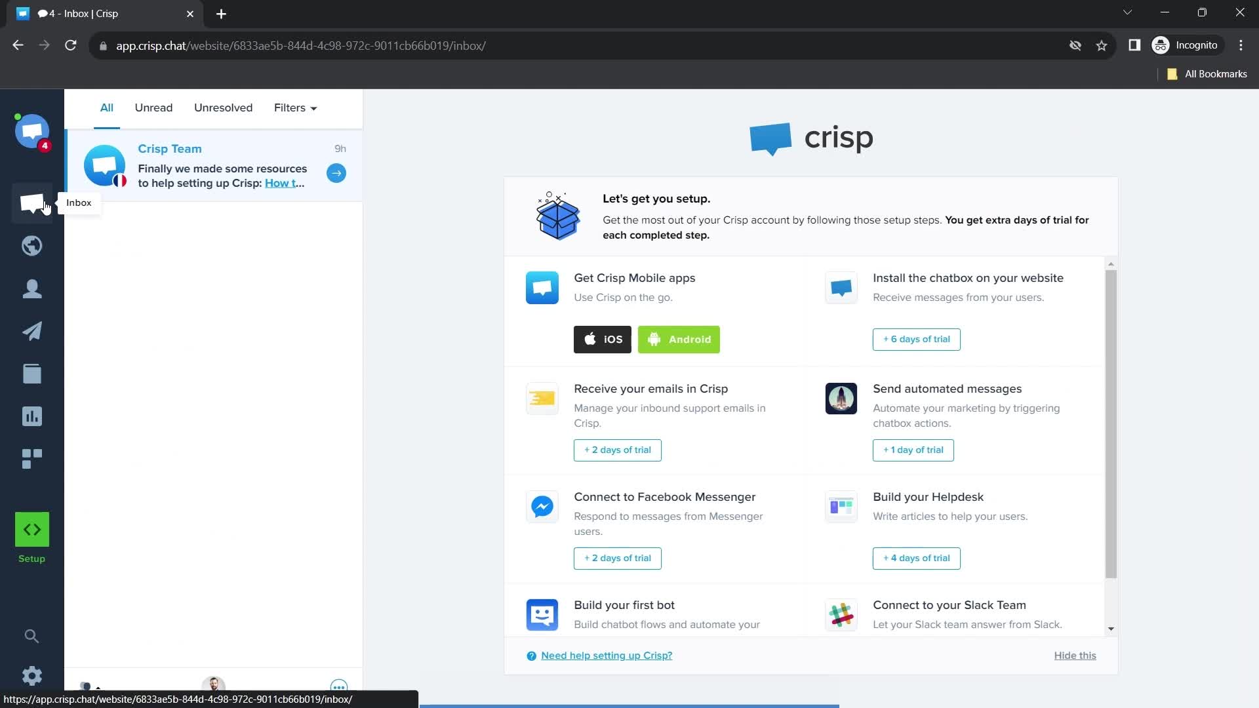Switch to the Unread tab
The height and width of the screenshot is (708, 1259).
pos(153,108)
